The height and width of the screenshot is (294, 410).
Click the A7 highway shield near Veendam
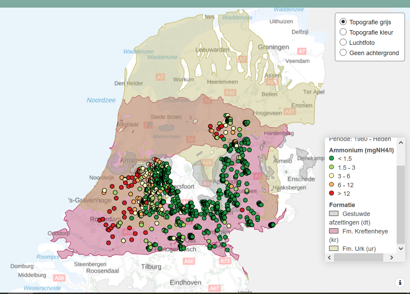pyautogui.click(x=301, y=52)
